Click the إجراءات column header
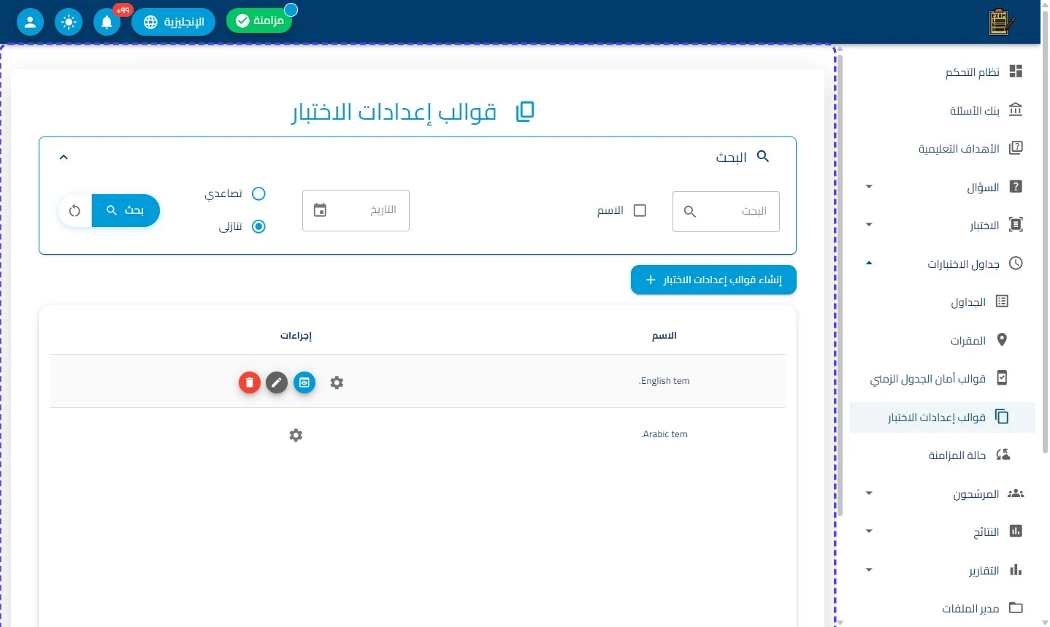The image size is (1050, 627). coord(296,336)
